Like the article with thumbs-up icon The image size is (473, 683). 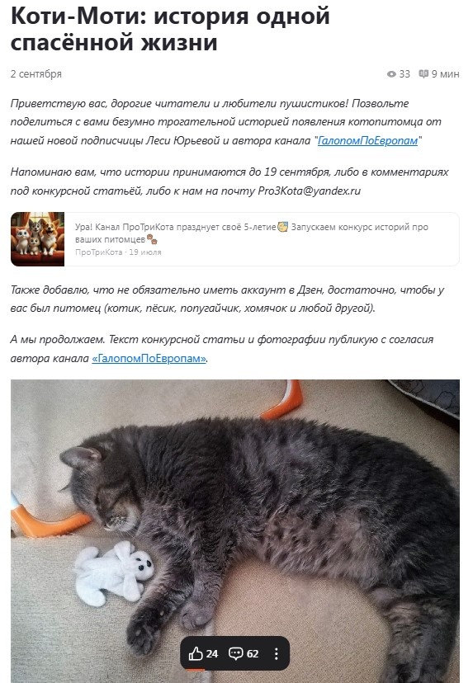point(196,653)
